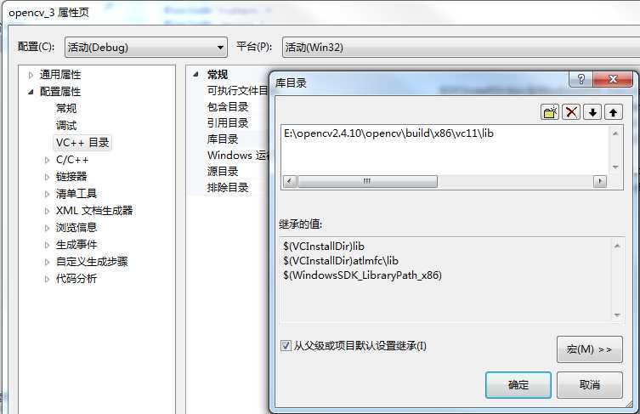Click the red X delete line icon
This screenshot has width=640, height=414.
tap(571, 112)
